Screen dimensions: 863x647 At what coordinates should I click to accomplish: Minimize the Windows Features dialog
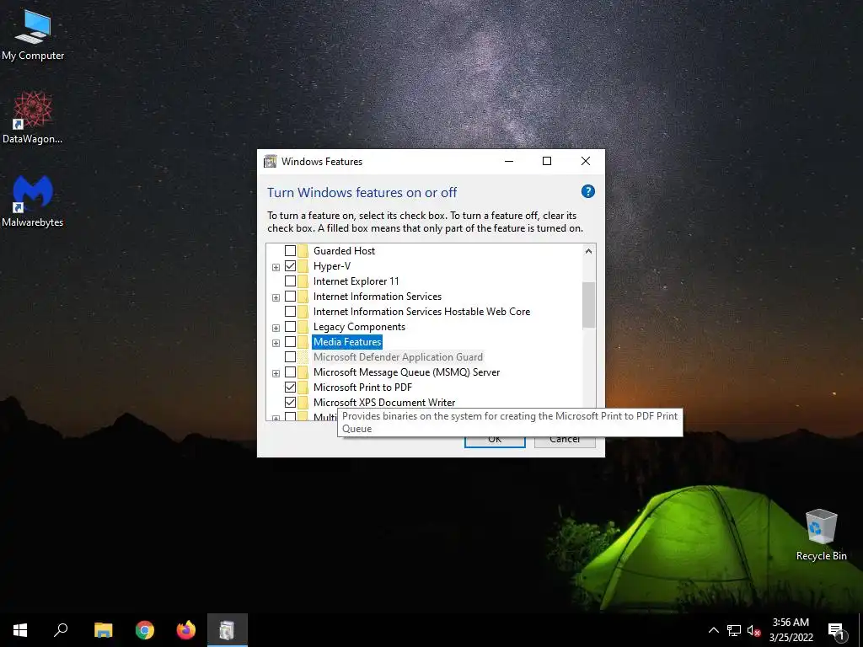pos(509,161)
